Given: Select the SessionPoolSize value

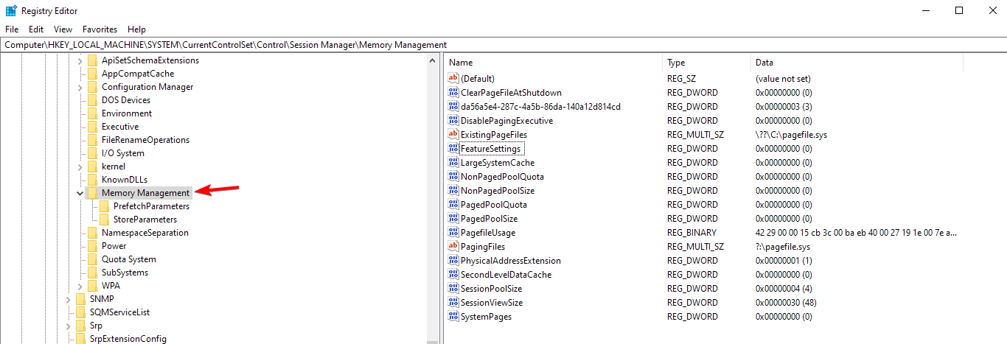Looking at the screenshot, I should (x=491, y=289).
